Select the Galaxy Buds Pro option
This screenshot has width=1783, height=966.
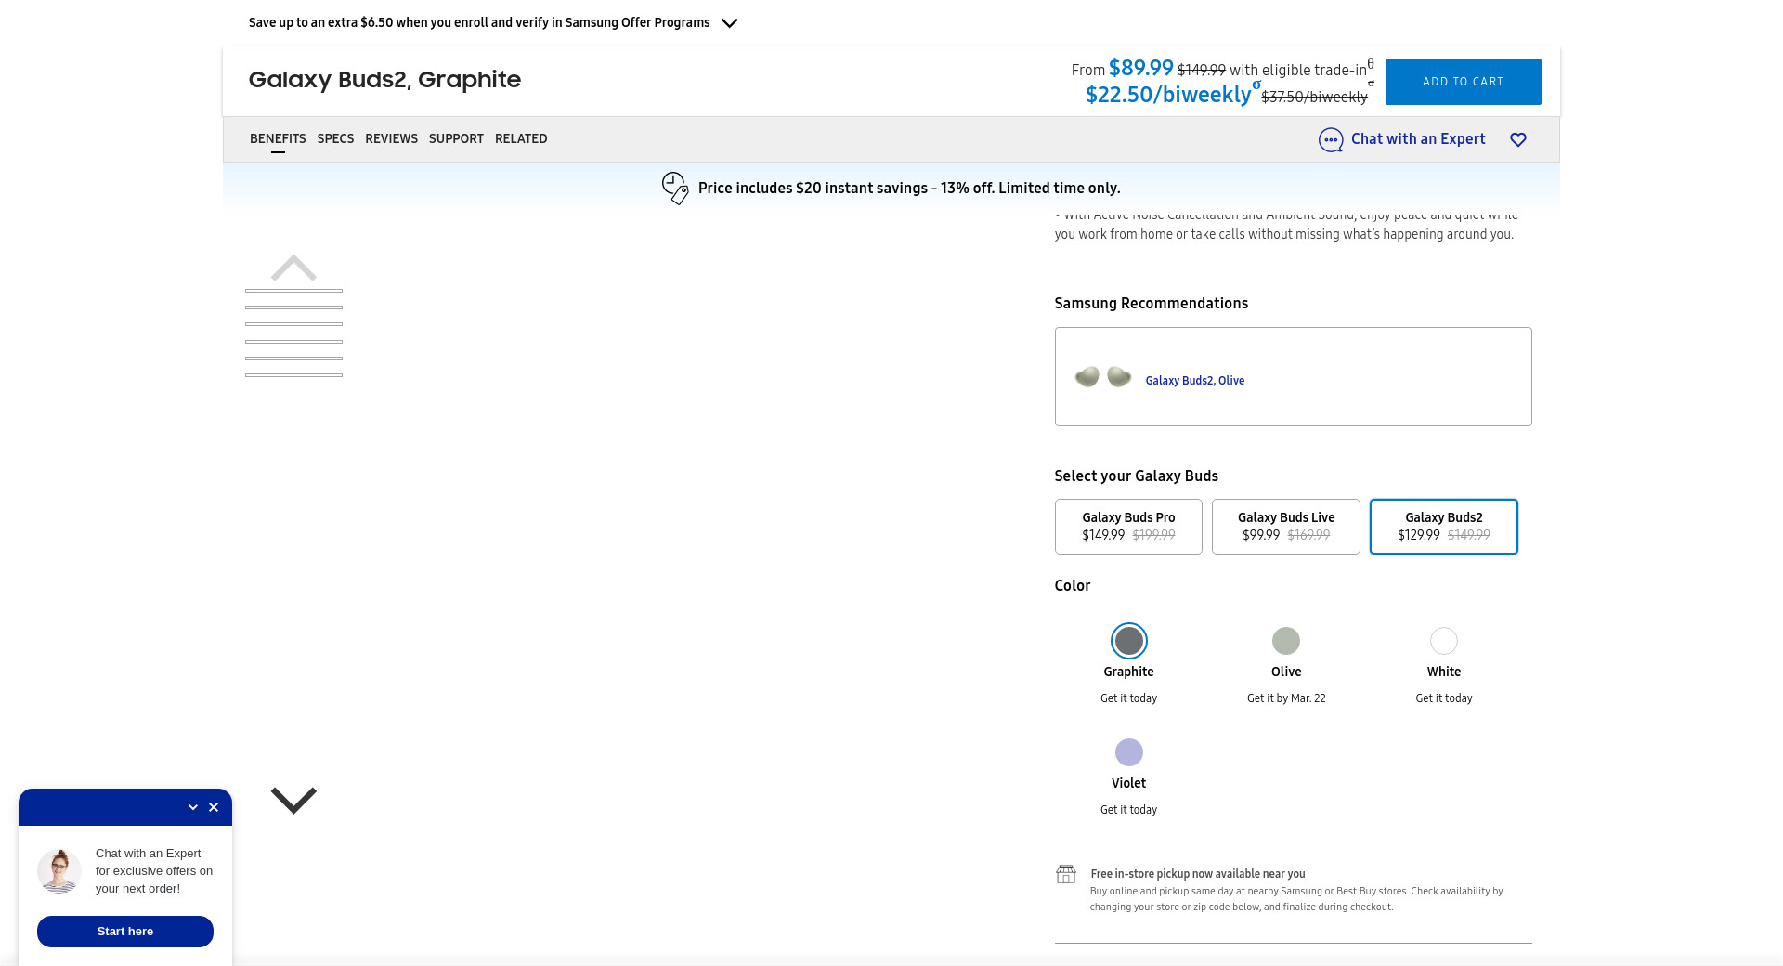tap(1128, 527)
